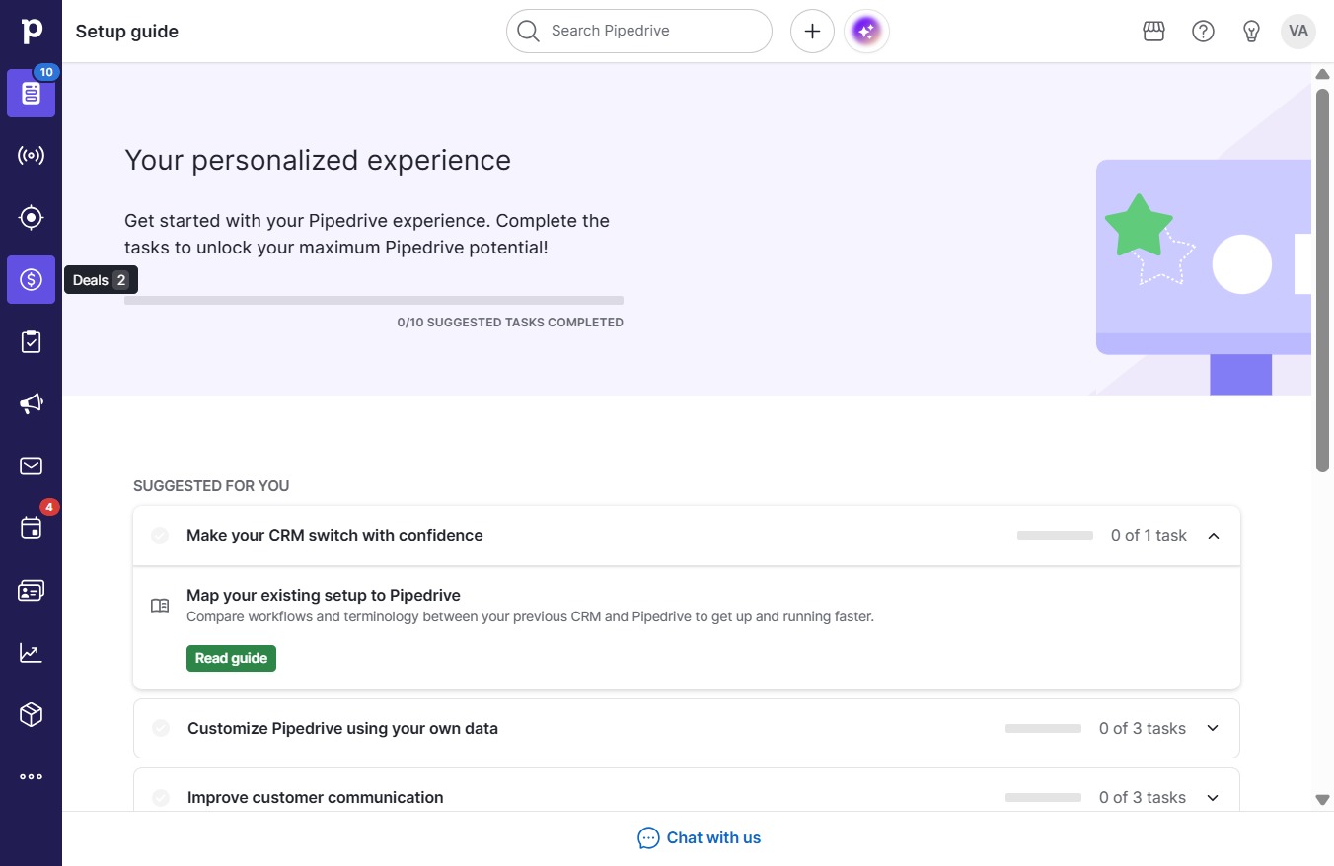This screenshot has height=866, width=1334.
Task: Click the vertical scrollbar thumb
Action: [1322, 281]
